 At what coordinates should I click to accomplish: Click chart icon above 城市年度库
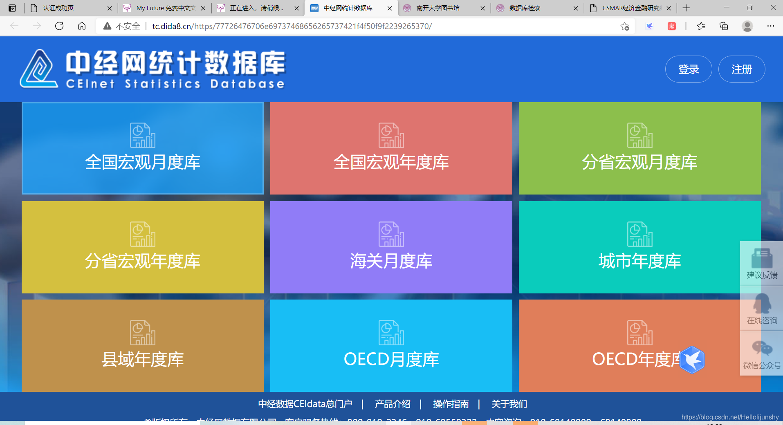(x=640, y=234)
